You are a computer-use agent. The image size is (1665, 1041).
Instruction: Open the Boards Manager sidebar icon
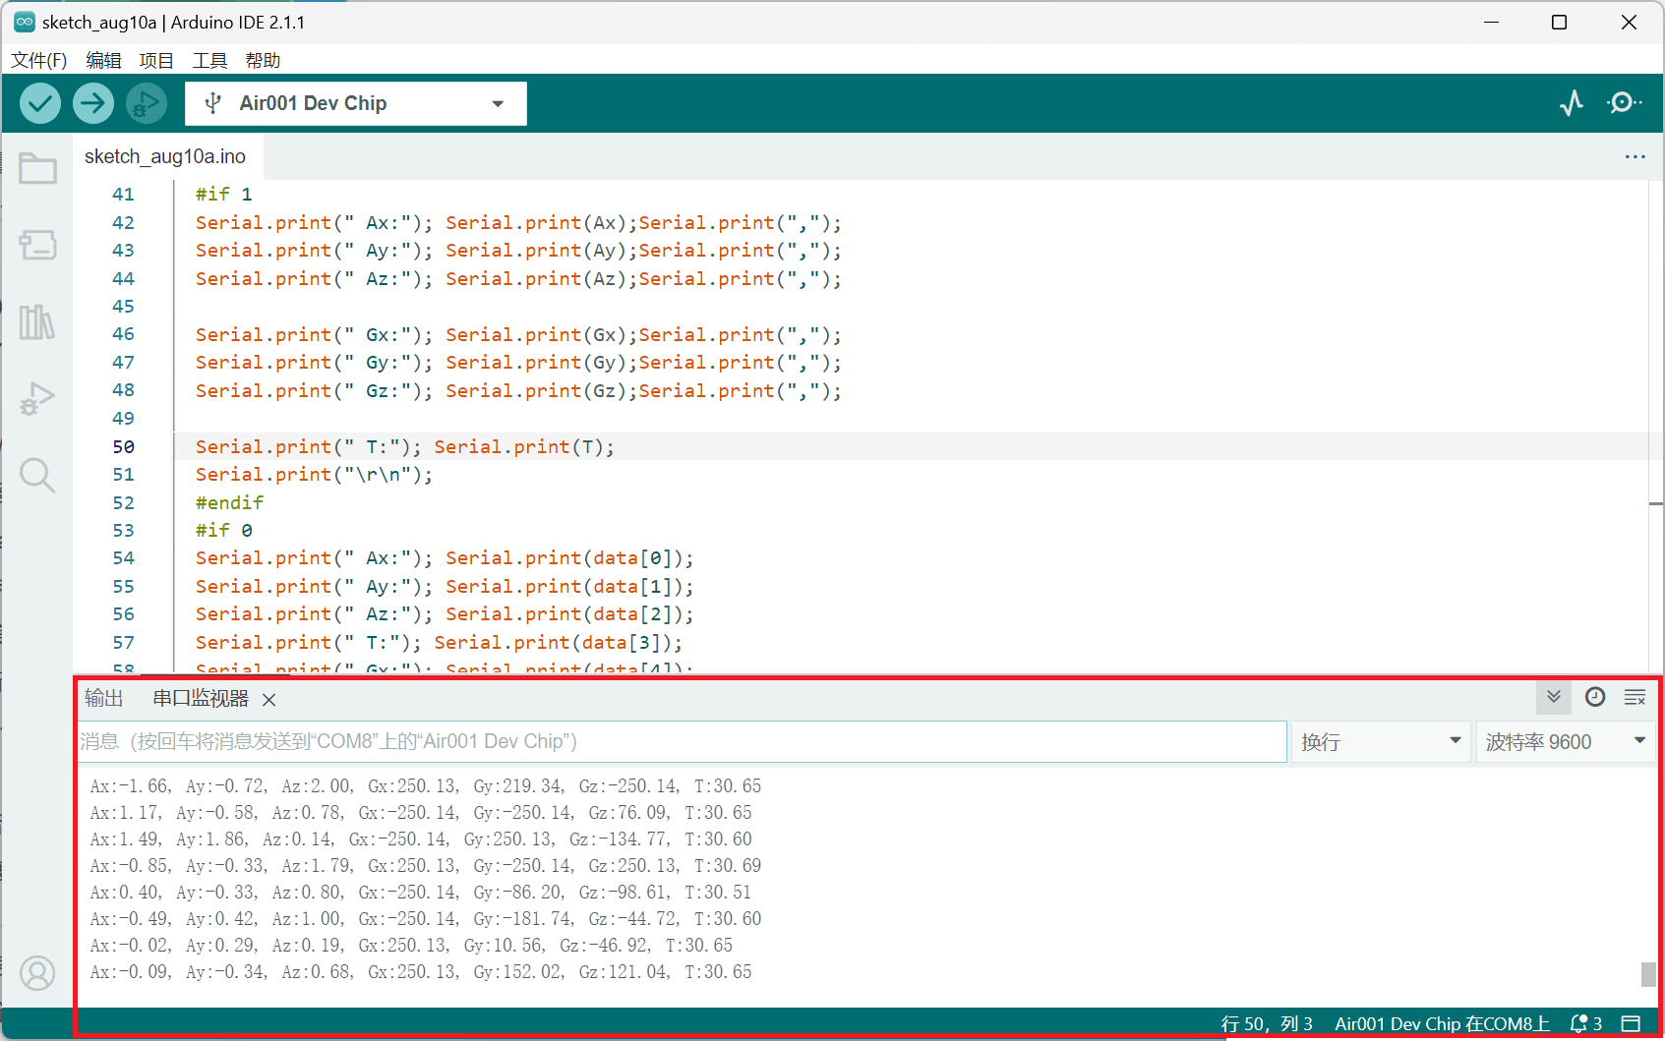[37, 245]
